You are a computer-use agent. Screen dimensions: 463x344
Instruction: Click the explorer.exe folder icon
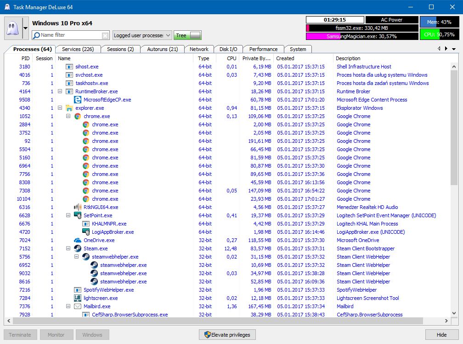click(x=69, y=108)
